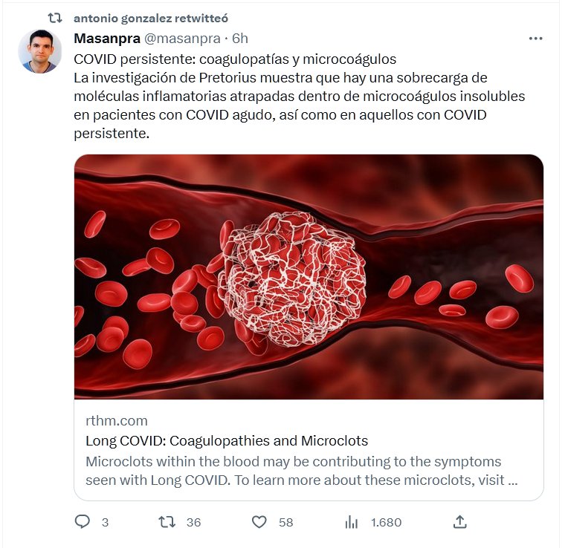
Task: Open the blood clot preview image
Action: (x=309, y=276)
